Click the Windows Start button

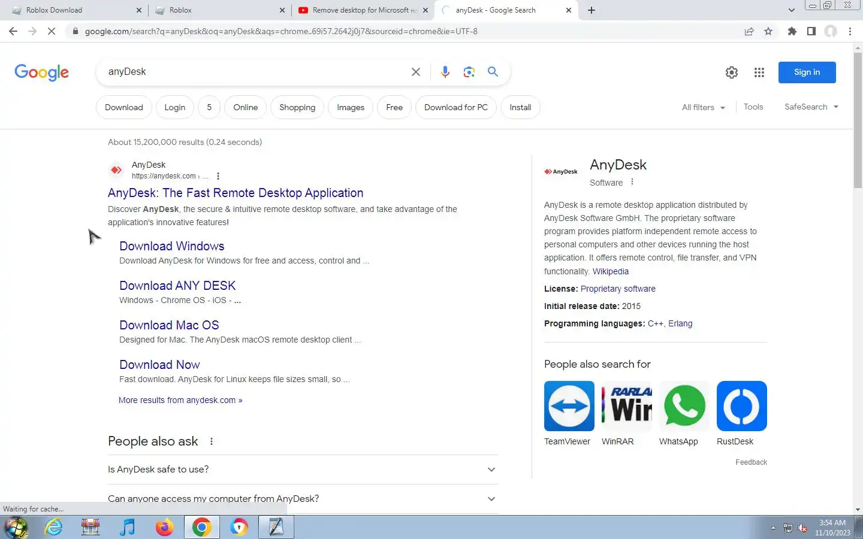(x=16, y=528)
